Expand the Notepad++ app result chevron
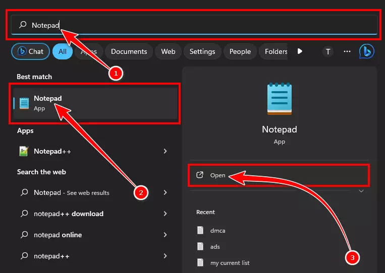385x273 pixels. pyautogui.click(x=165, y=151)
